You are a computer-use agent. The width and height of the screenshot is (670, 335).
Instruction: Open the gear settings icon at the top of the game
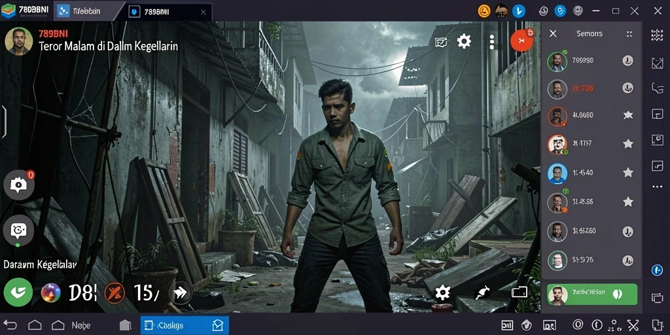(x=464, y=41)
